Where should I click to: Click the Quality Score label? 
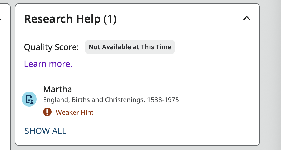click(x=52, y=47)
